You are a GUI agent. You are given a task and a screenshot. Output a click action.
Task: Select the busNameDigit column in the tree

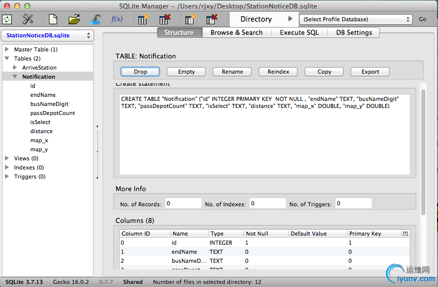(49, 104)
